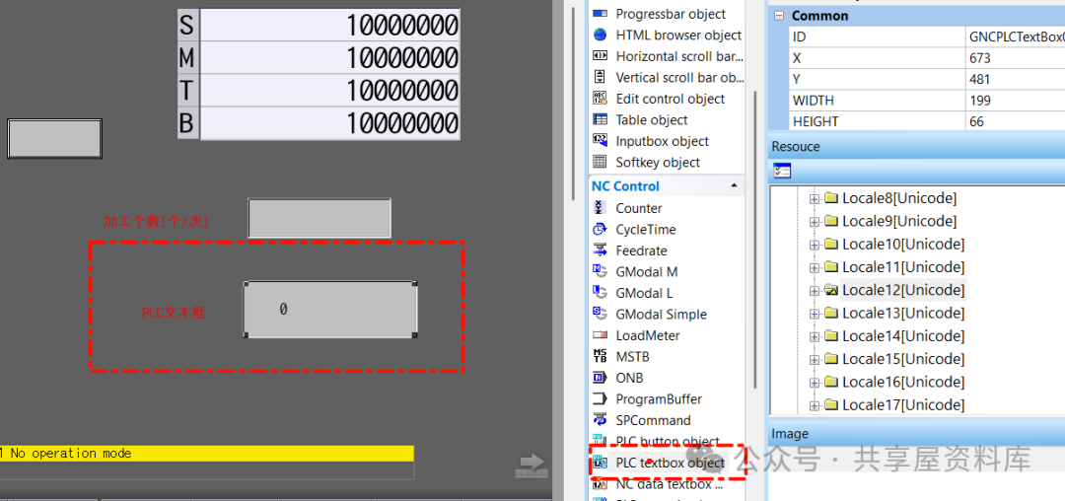
Task: Select the GModal M icon
Action: 600,271
